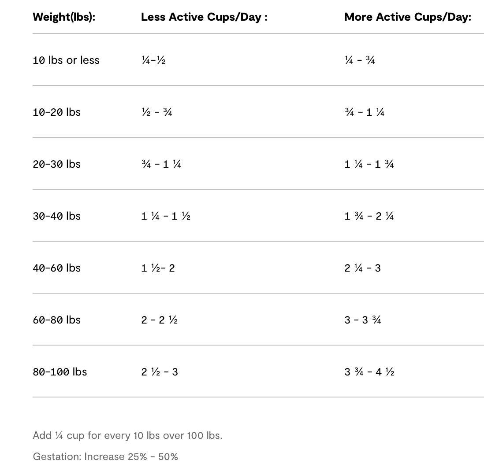Image resolution: width=484 pixels, height=471 pixels.
Task: Click the less active "2 - 2 ½" value
Action: pyautogui.click(x=160, y=320)
